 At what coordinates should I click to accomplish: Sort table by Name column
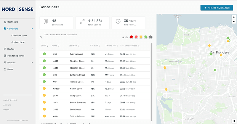(55, 46)
